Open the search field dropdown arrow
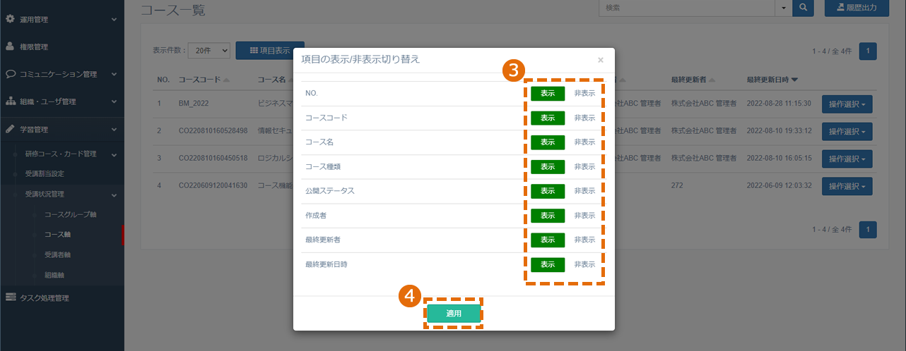This screenshot has height=351, width=906. 784,8
